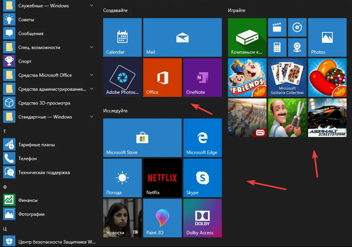352x247 pixels.
Task: Click the letter Ц section header
Action: tap(5, 229)
